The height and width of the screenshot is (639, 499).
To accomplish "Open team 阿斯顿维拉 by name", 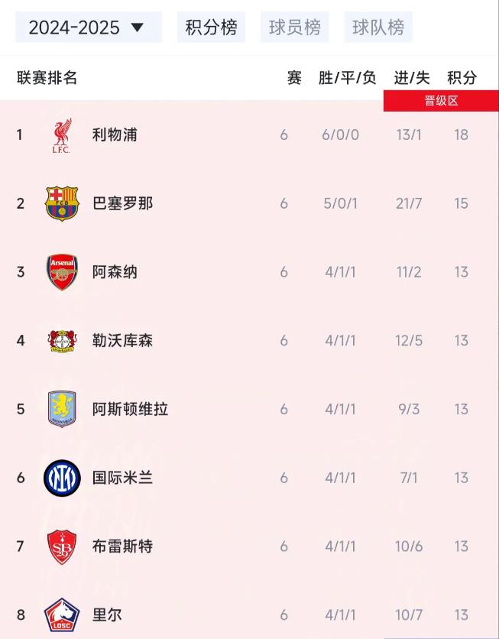I will click(x=130, y=409).
